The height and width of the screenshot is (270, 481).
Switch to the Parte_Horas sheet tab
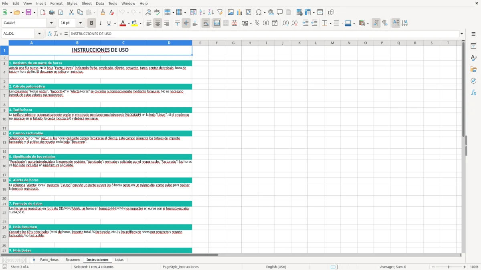coord(49,260)
